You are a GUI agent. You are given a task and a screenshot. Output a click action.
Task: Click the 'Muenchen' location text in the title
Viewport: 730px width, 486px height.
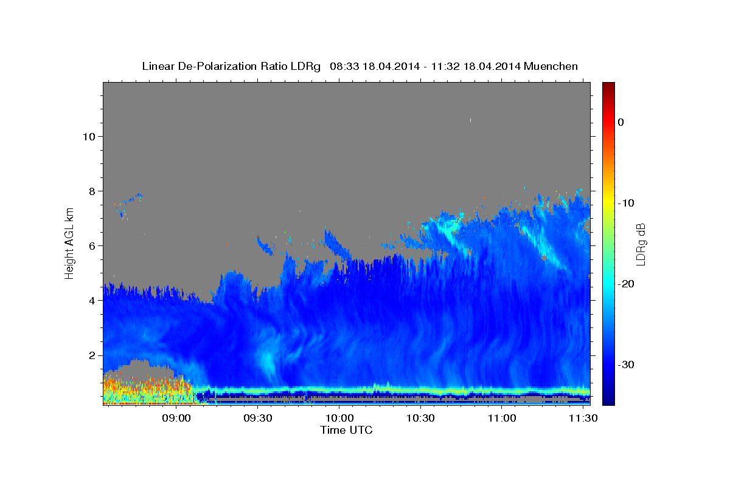pyautogui.click(x=551, y=66)
